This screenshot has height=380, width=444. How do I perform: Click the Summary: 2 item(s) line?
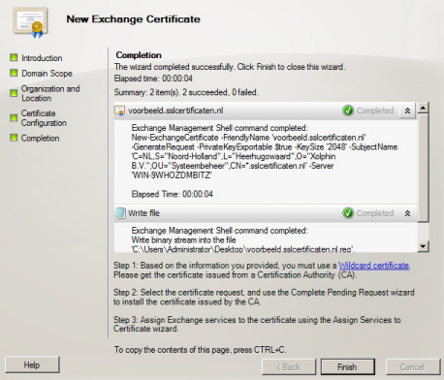[x=186, y=92]
